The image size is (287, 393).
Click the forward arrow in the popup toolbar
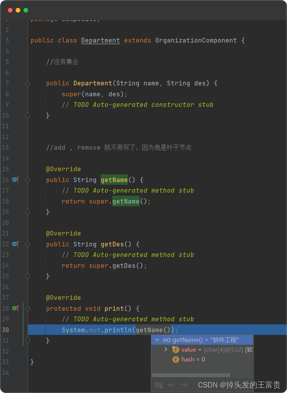184,385
